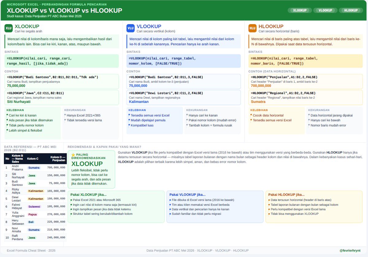
Task: Click the HLOOKUP syntax code block
Action: point(305,61)
